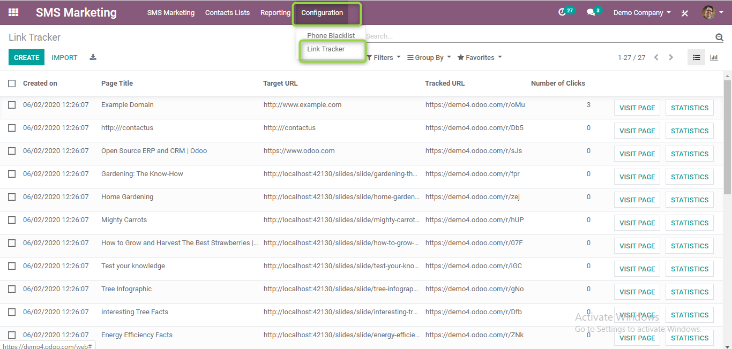Open the Reporting menu
Image resolution: width=732 pixels, height=349 pixels.
275,12
